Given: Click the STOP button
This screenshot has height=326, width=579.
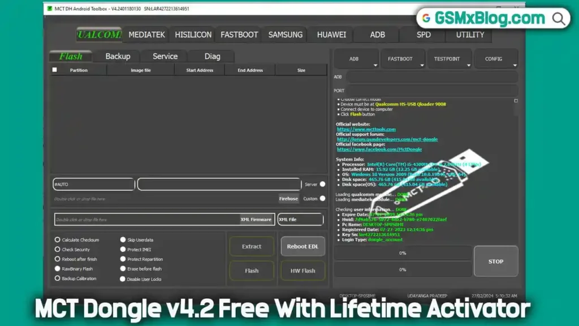Looking at the screenshot, I should point(496,261).
